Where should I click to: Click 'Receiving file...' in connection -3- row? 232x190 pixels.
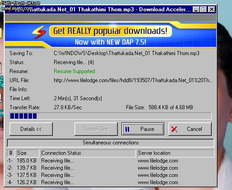58,175
